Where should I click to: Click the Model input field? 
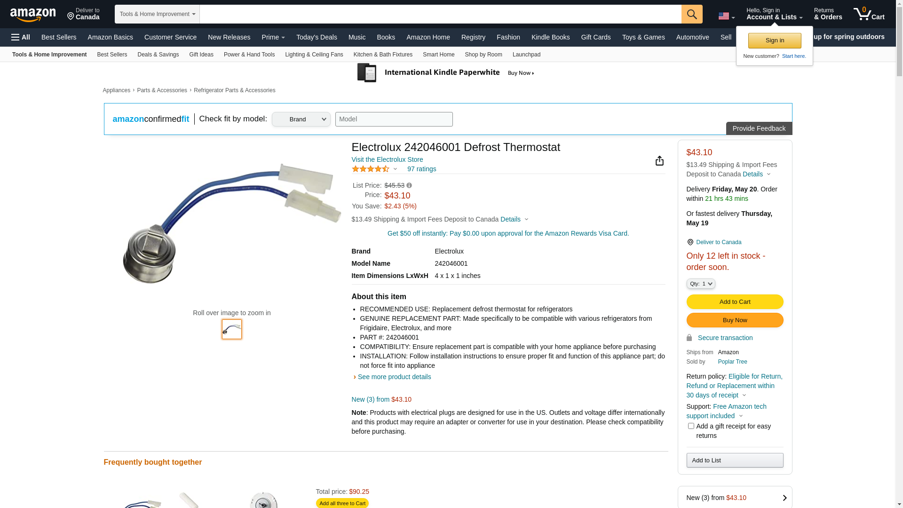(394, 119)
